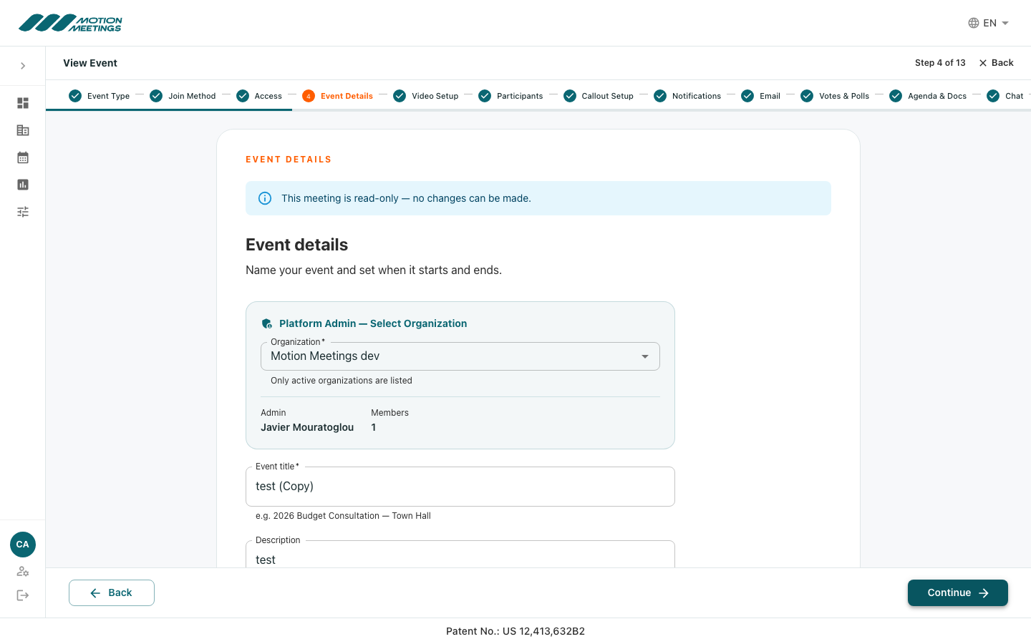This screenshot has width=1031, height=644.
Task: Click the admin name Javier Mouratoglou
Action: [307, 427]
